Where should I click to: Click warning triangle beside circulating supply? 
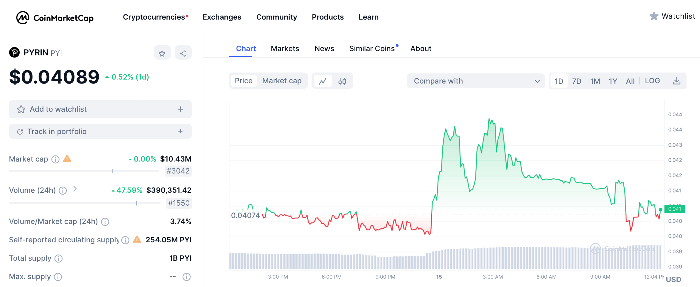click(137, 239)
